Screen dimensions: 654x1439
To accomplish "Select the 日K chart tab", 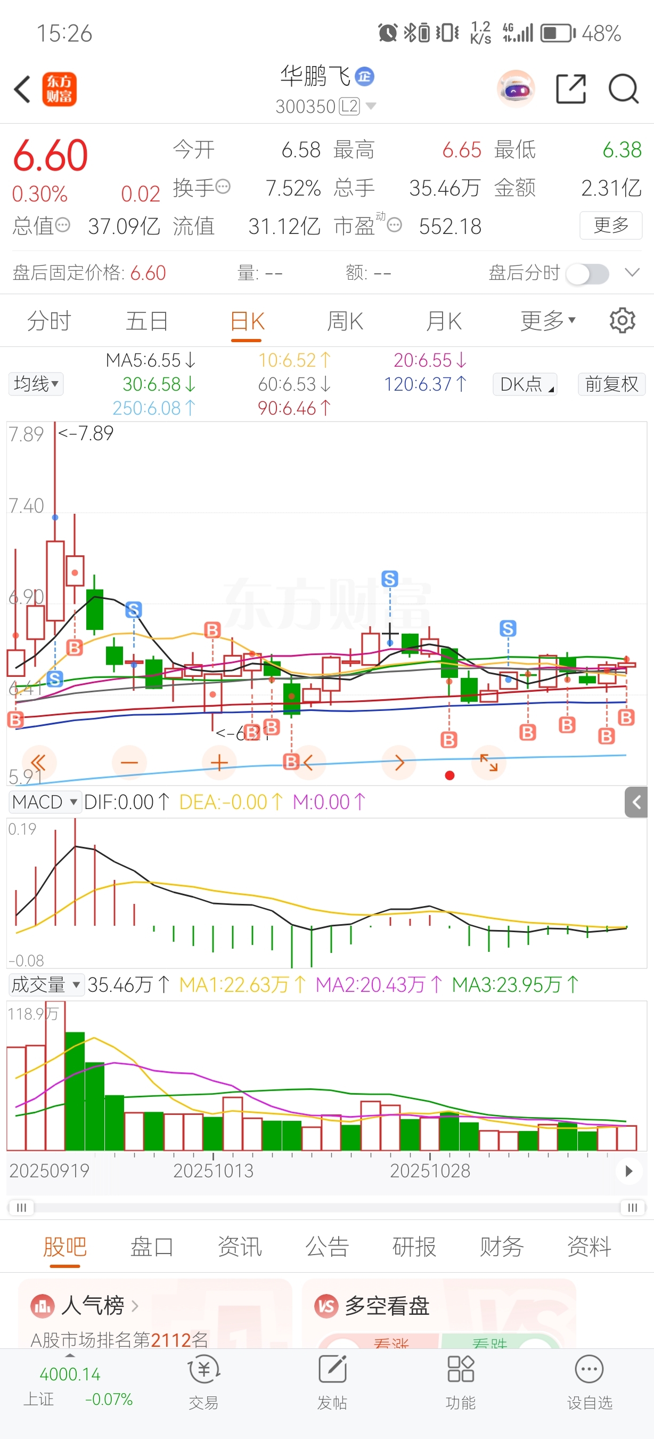I will pos(247,322).
